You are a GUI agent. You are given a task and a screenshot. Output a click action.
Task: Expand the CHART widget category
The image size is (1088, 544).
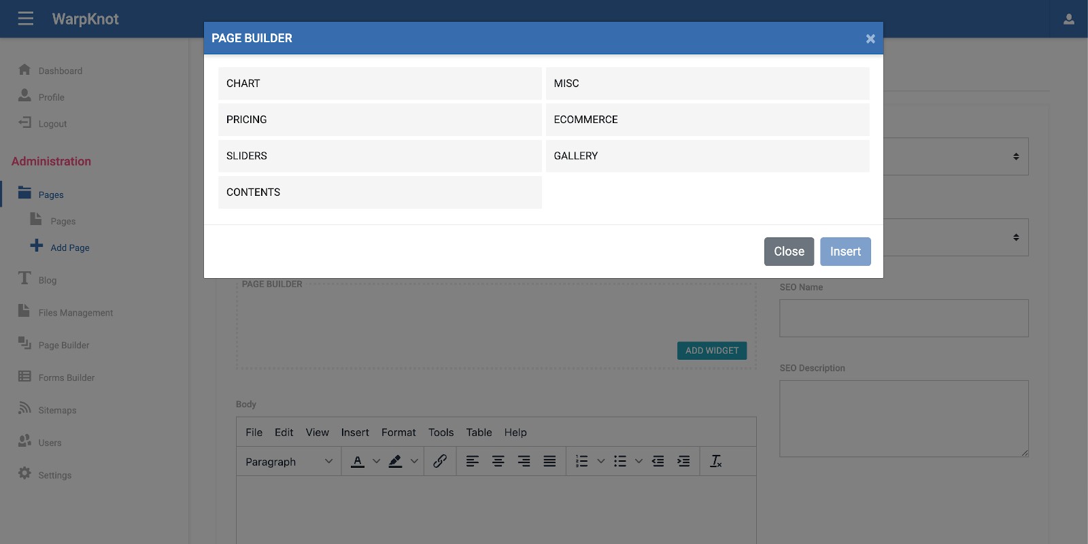click(380, 83)
